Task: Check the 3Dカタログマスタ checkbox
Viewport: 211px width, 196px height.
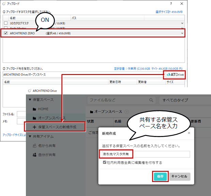Action: pyautogui.click(x=6, y=23)
